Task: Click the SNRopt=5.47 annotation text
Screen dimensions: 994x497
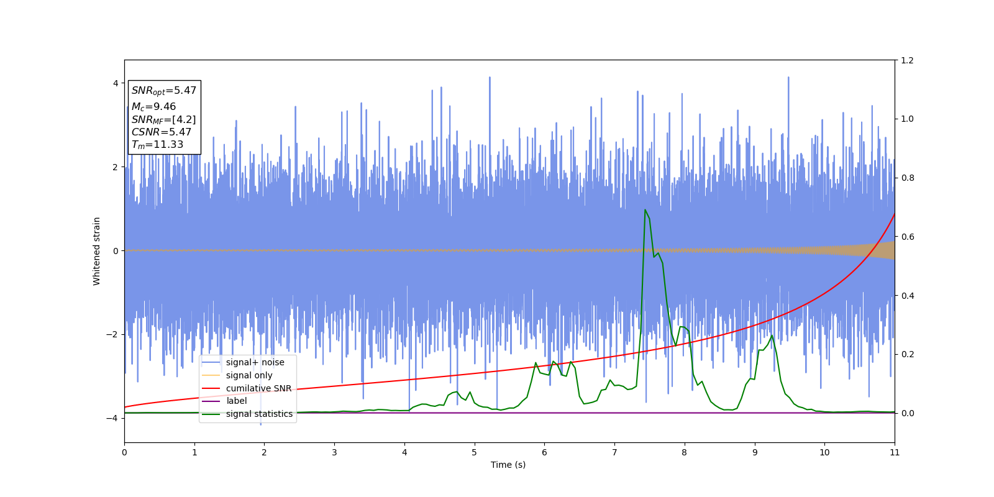Action: (164, 91)
